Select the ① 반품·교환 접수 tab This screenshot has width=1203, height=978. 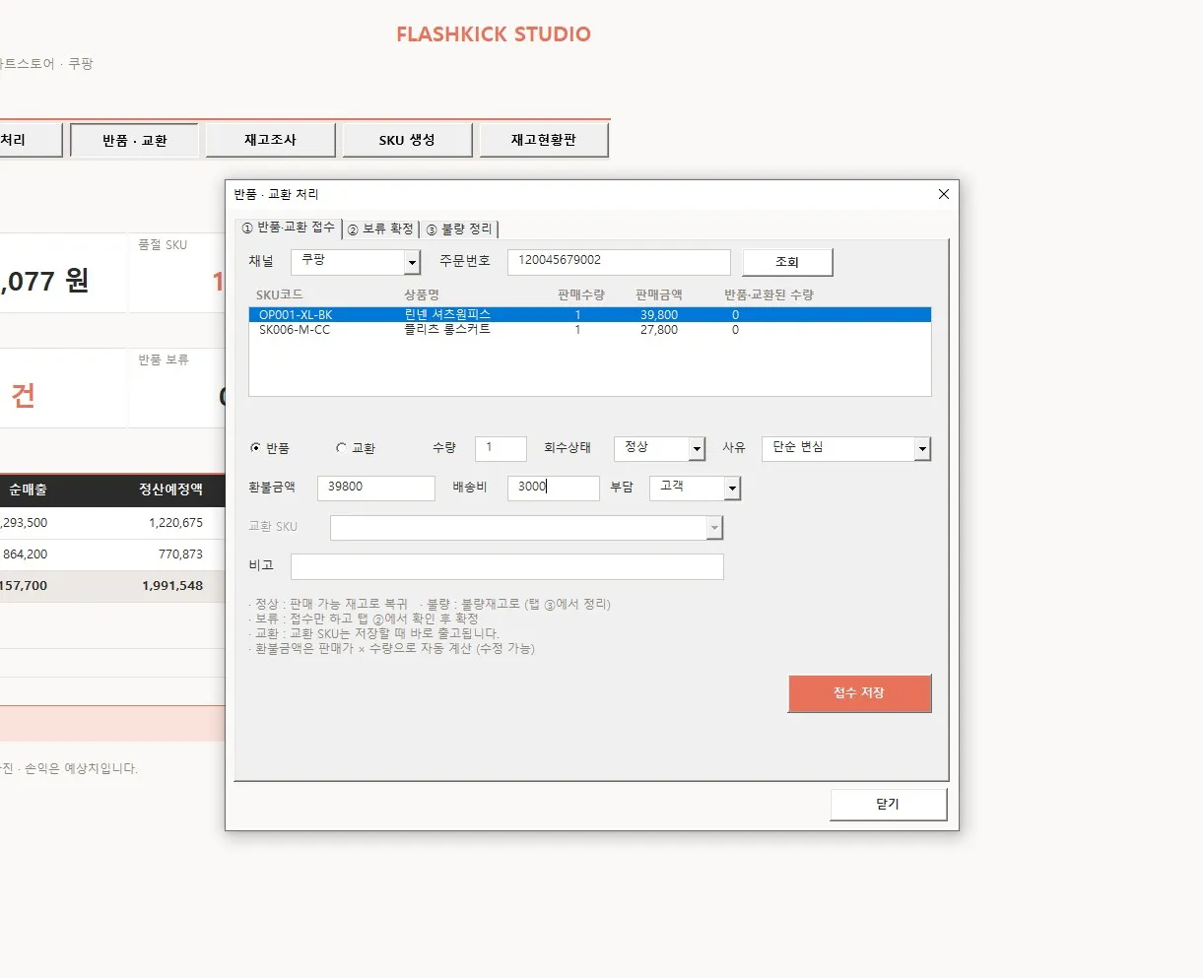289,228
